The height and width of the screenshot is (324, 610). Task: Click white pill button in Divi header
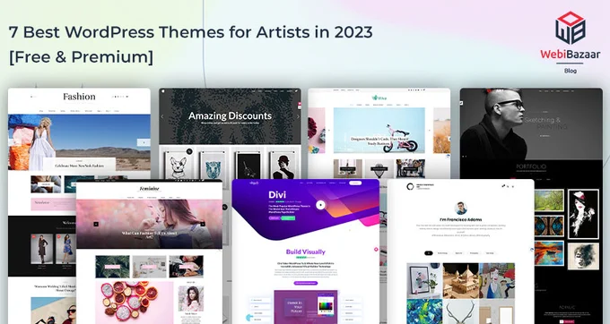[355, 183]
